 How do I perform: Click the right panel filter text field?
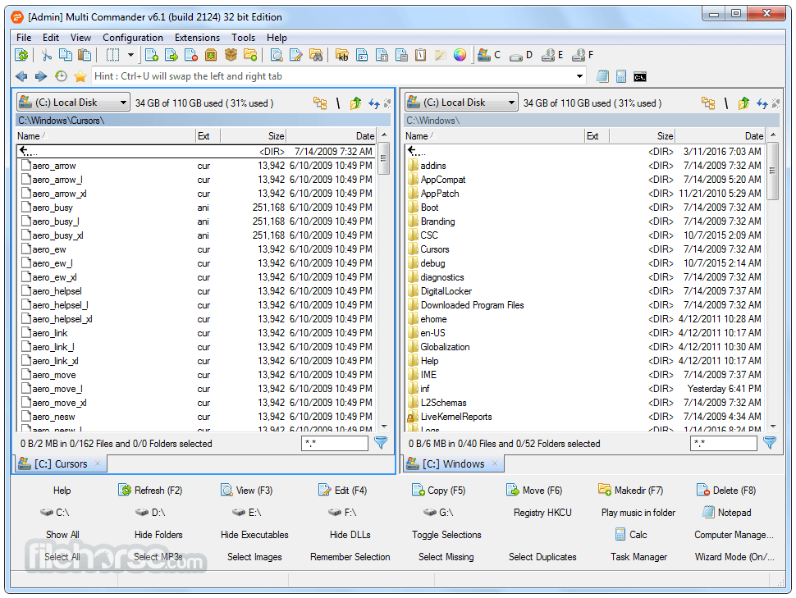point(724,443)
